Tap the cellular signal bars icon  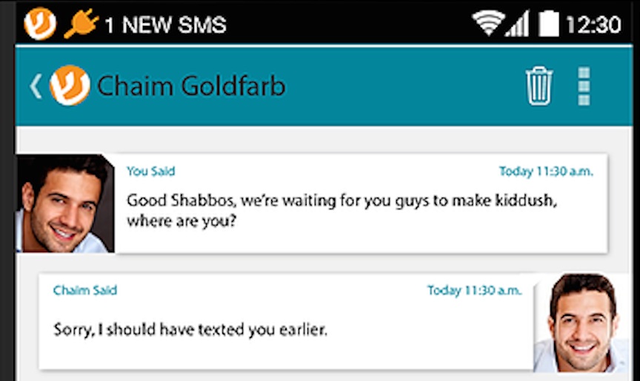coord(517,24)
